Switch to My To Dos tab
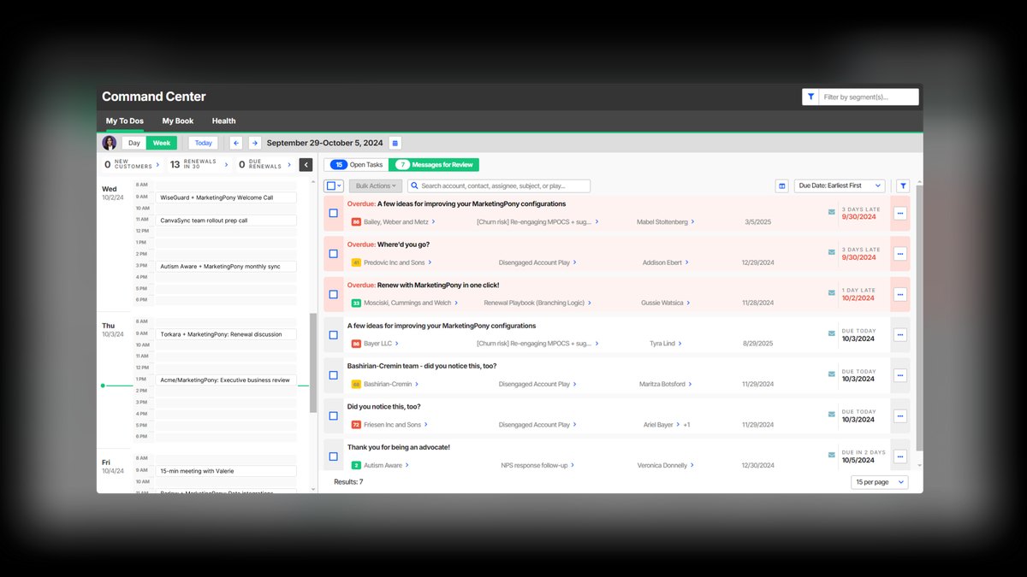 pos(125,121)
